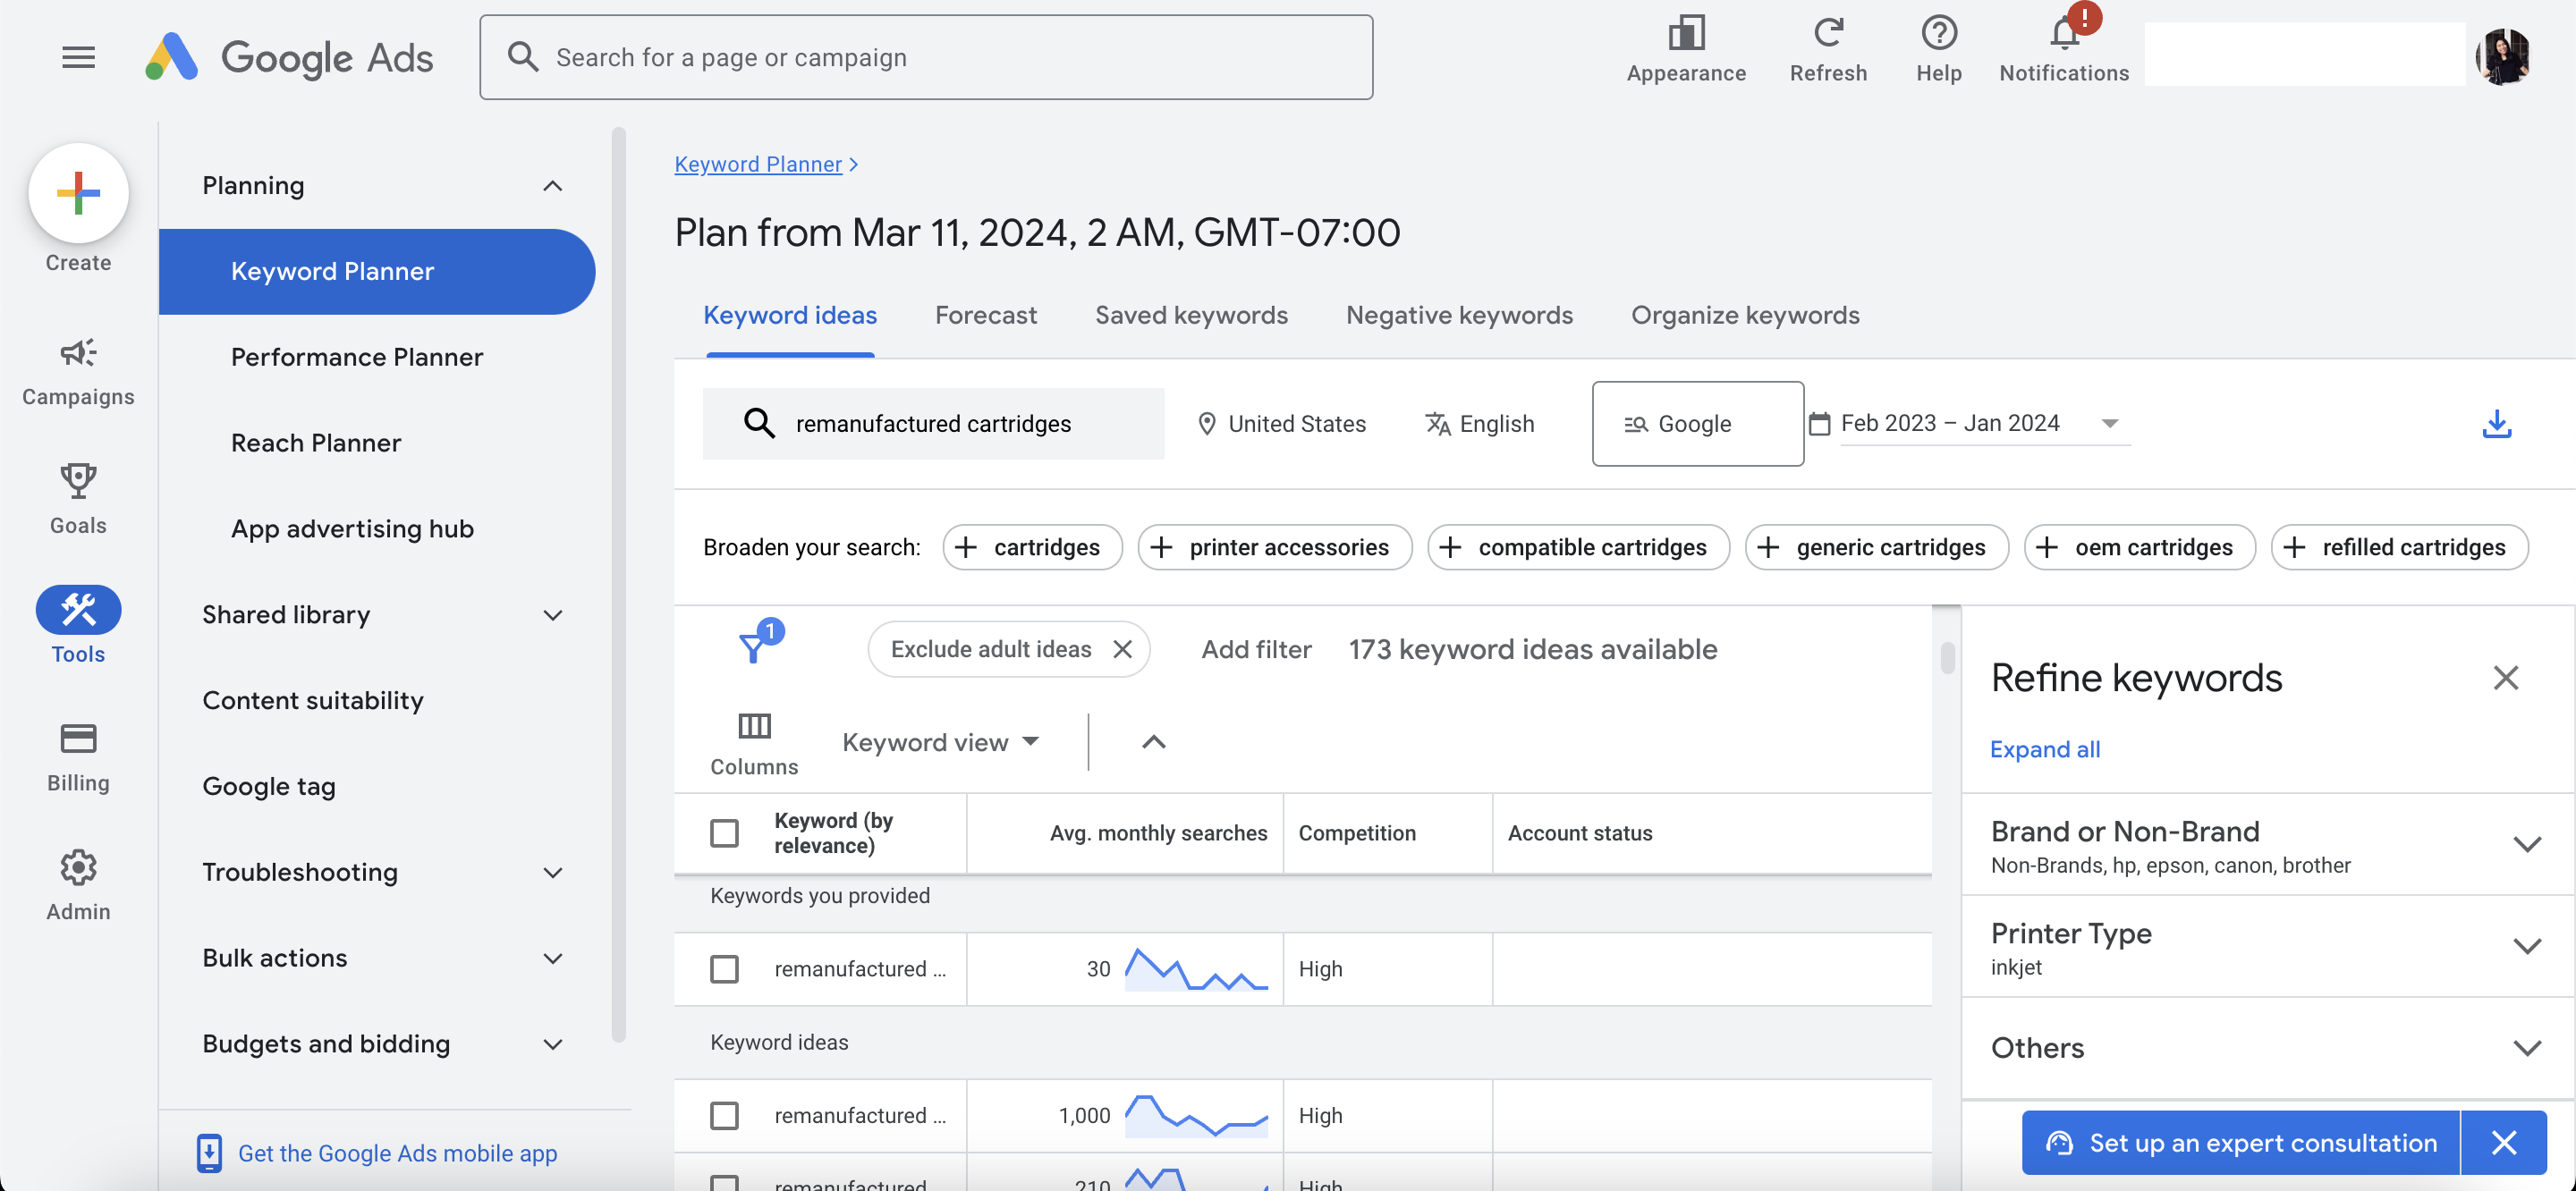Open the Keyword view dropdown
The height and width of the screenshot is (1191, 2576).
point(940,742)
